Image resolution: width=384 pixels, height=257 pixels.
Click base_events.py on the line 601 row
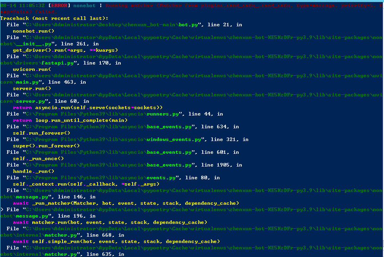169,152
